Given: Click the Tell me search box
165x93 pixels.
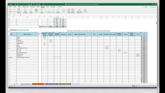Looking at the screenshot, I should tap(59, 7).
